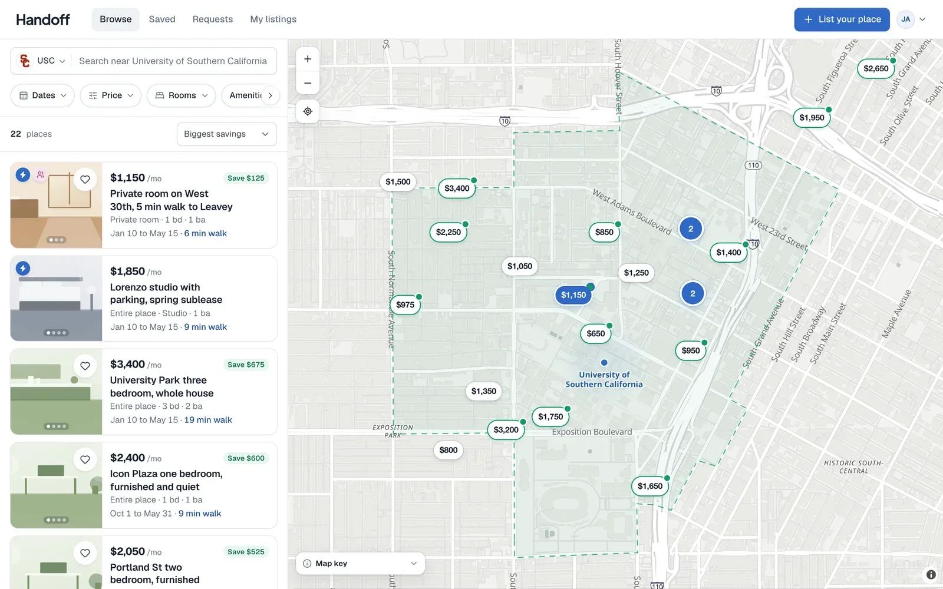Screen dimensions: 943x589
Task: Click the bolt badge on West 30th listing
Action: coord(23,175)
